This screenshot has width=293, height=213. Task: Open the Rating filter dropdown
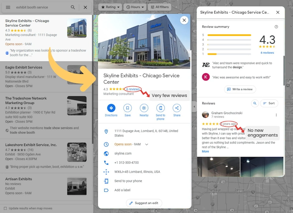tap(110, 7)
